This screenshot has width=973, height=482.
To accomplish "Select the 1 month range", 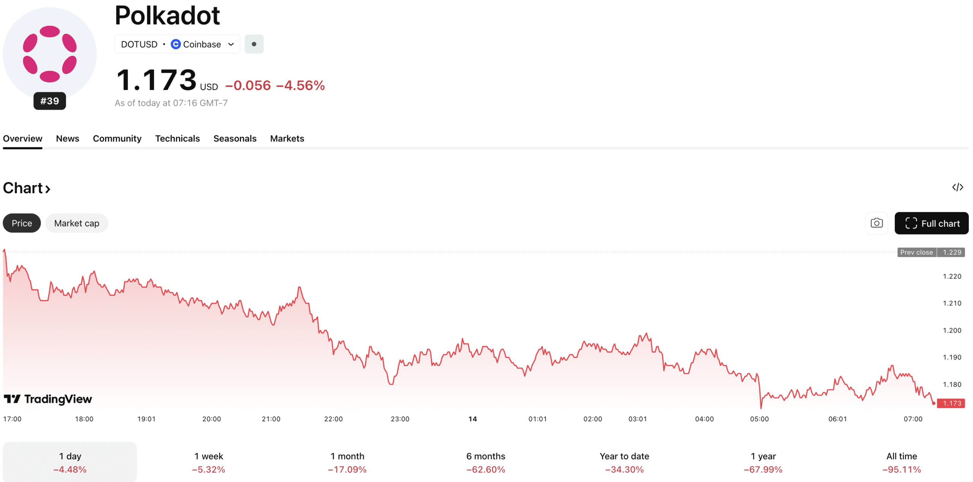I will pyautogui.click(x=347, y=463).
